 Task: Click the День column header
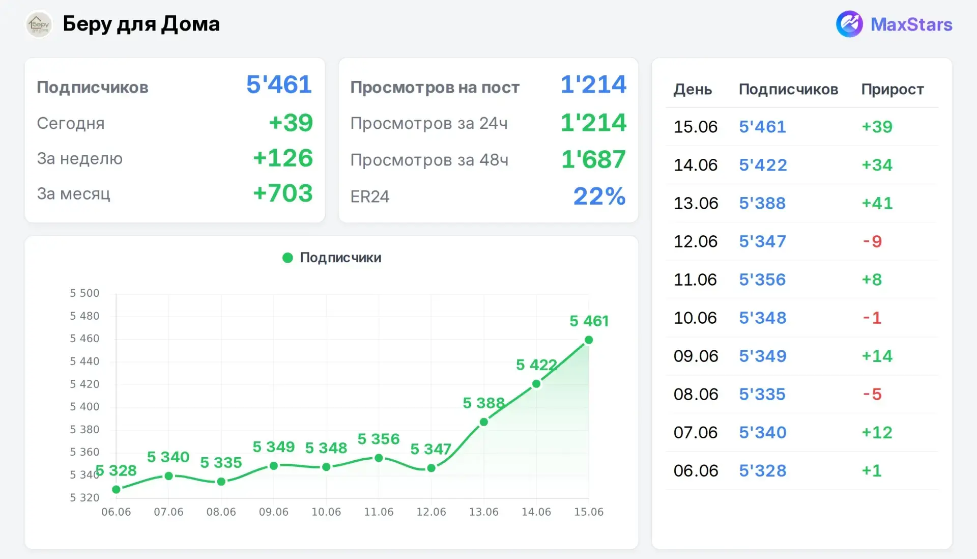coord(693,90)
